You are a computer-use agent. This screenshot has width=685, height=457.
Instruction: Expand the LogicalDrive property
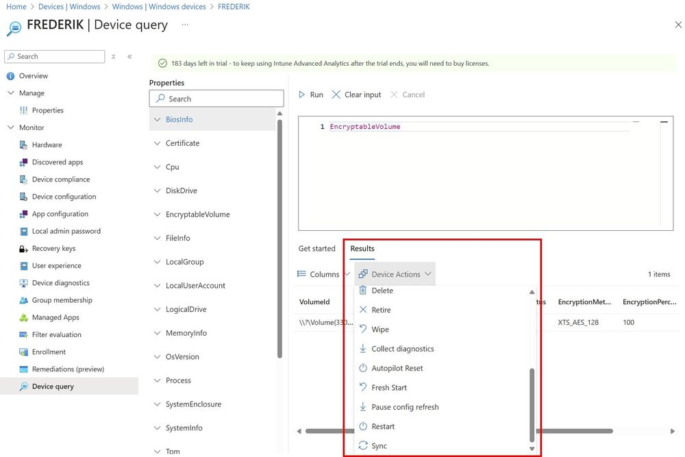(158, 309)
